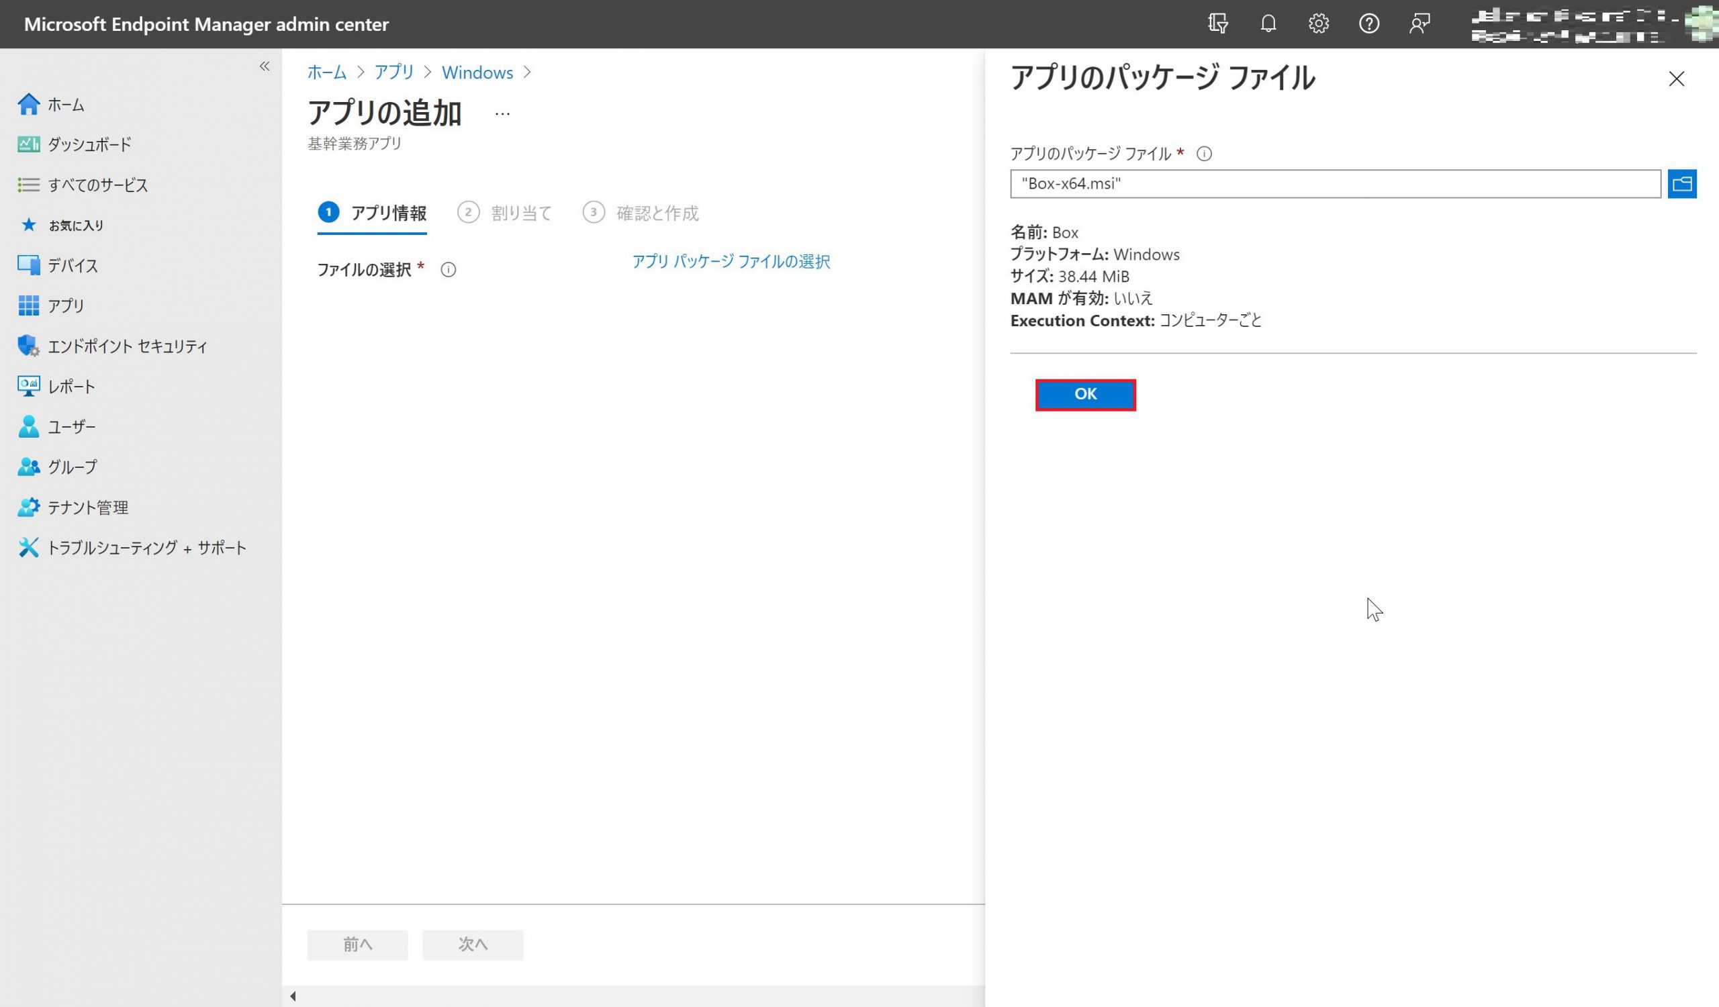The height and width of the screenshot is (1007, 1719).
Task: Close the アプリのパッケージ ファイル panel
Action: coord(1675,79)
